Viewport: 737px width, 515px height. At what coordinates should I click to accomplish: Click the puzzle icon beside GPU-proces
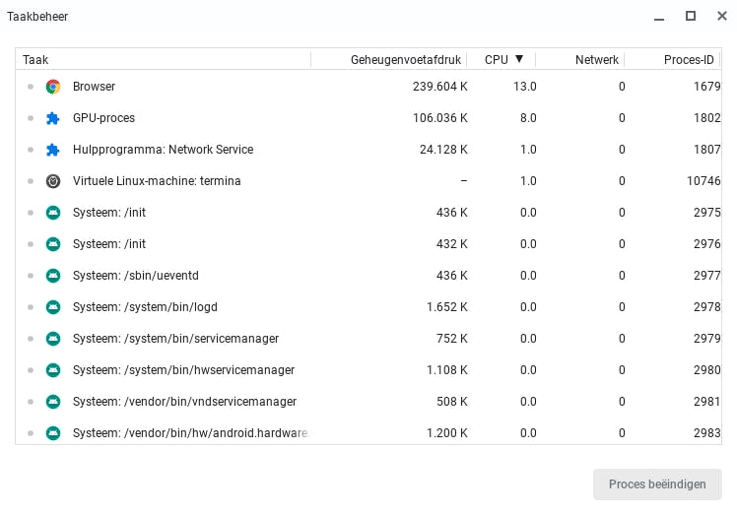point(53,118)
